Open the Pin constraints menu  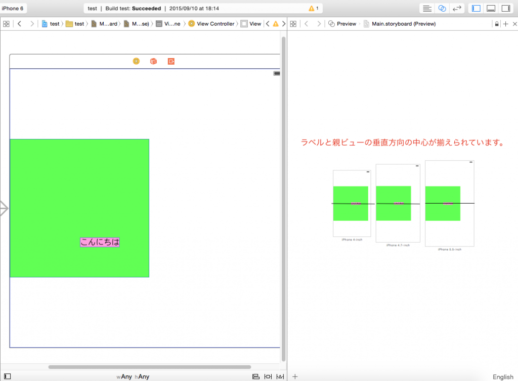(268, 376)
